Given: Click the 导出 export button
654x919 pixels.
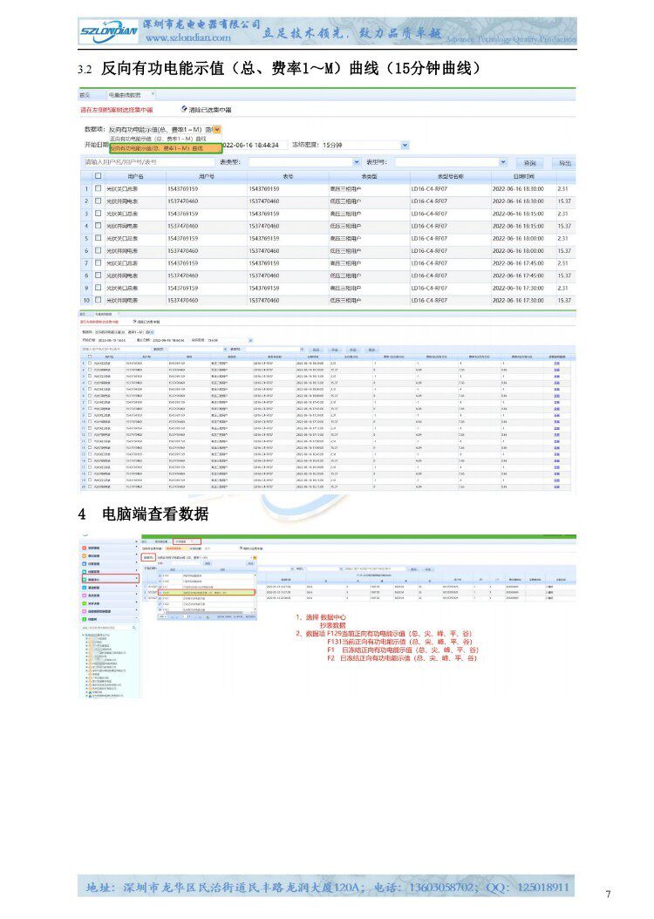Looking at the screenshot, I should click(564, 163).
